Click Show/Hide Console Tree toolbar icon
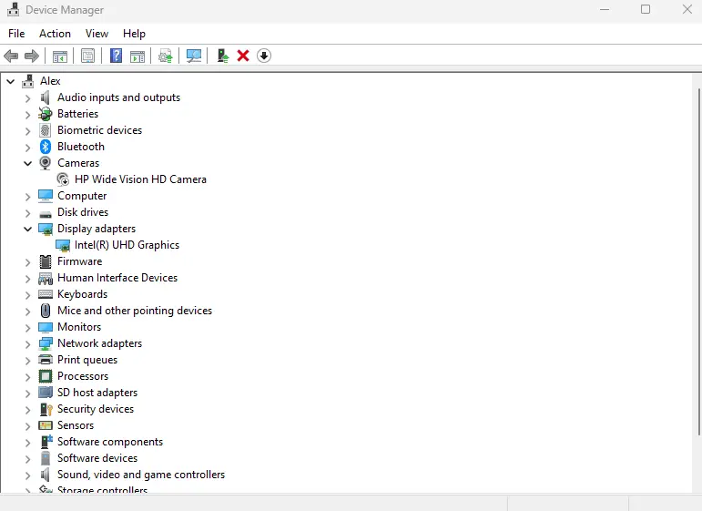Viewport: 702px width, 511px height. click(x=59, y=56)
